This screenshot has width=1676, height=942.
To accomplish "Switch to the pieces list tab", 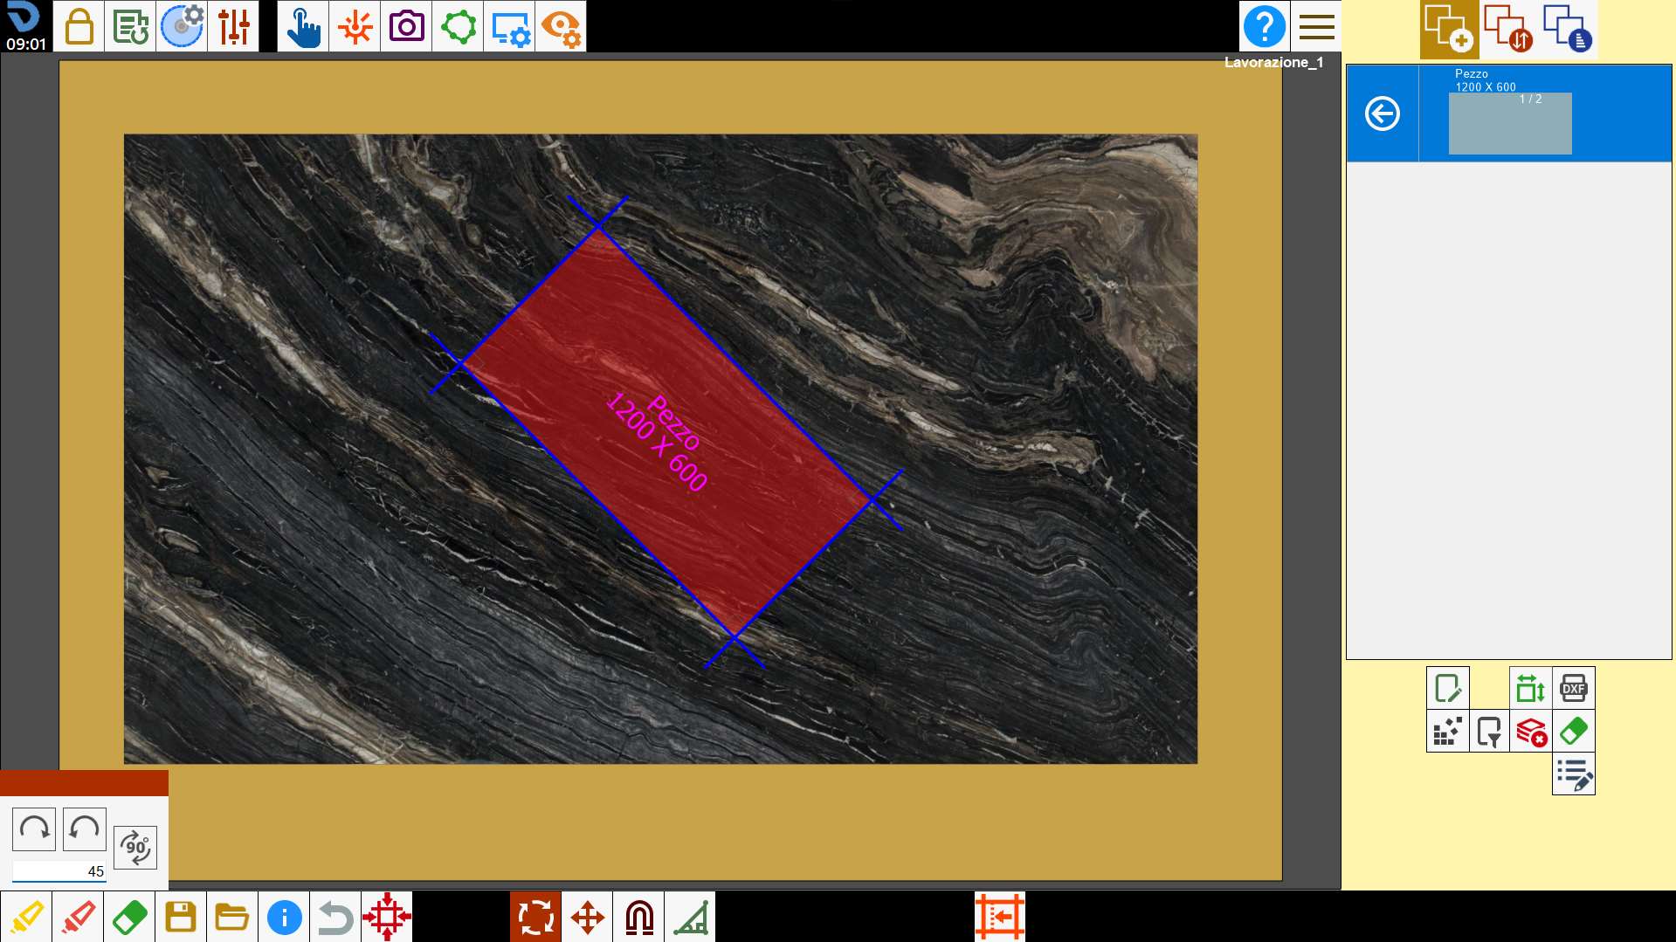I will pyautogui.click(x=1568, y=29).
